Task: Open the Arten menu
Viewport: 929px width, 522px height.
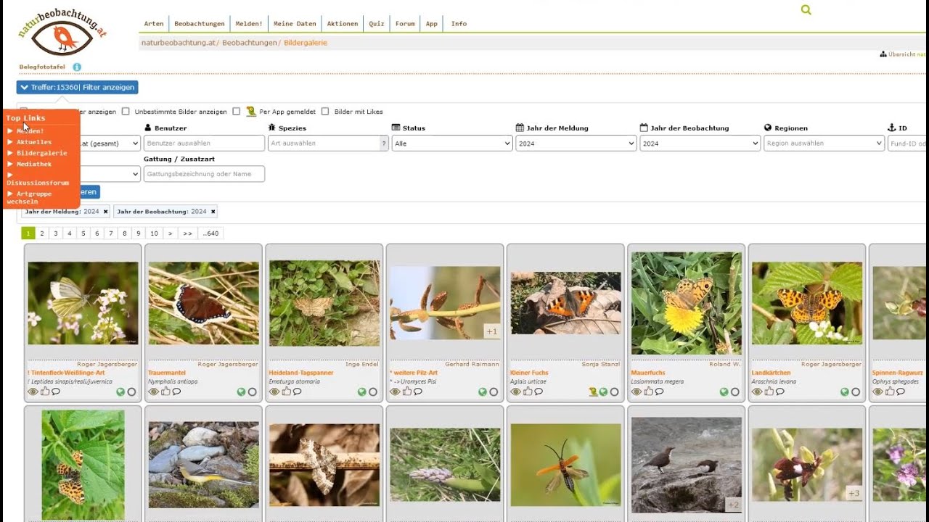Action: coord(154,24)
